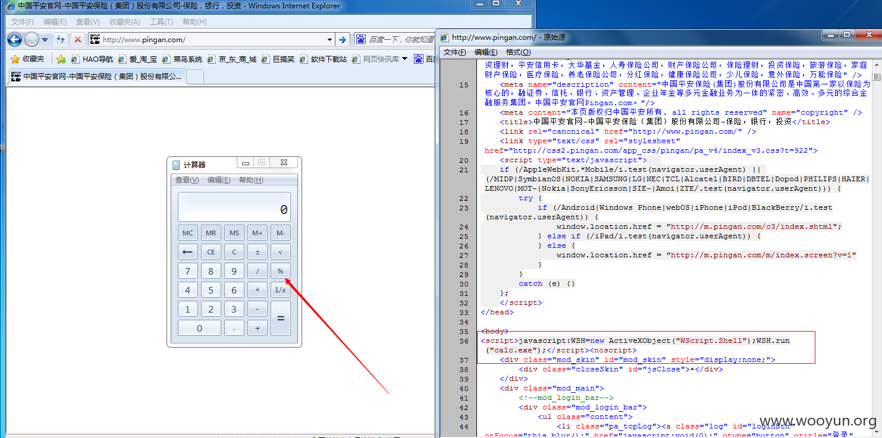
Task: Open the recent pages dropdown arrow
Action: (45, 40)
